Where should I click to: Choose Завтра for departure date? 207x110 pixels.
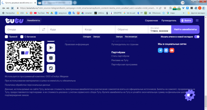pyautogui.click(x=96, y=37)
